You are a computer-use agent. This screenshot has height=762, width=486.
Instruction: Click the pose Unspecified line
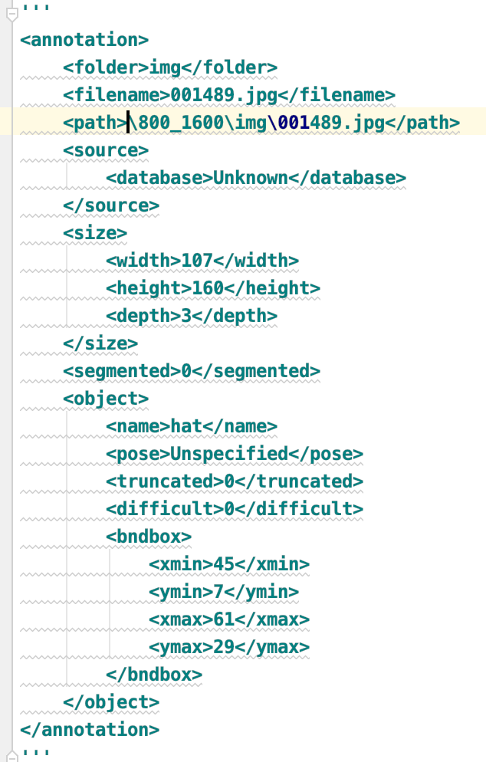tap(235, 455)
